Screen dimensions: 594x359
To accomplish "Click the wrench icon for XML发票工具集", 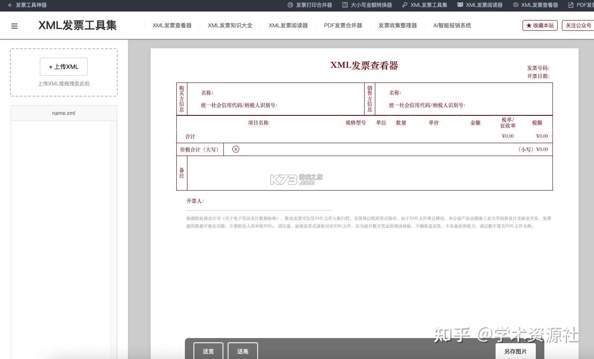I will pyautogui.click(x=405, y=5).
